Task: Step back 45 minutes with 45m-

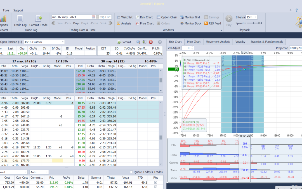Action: [68, 23]
